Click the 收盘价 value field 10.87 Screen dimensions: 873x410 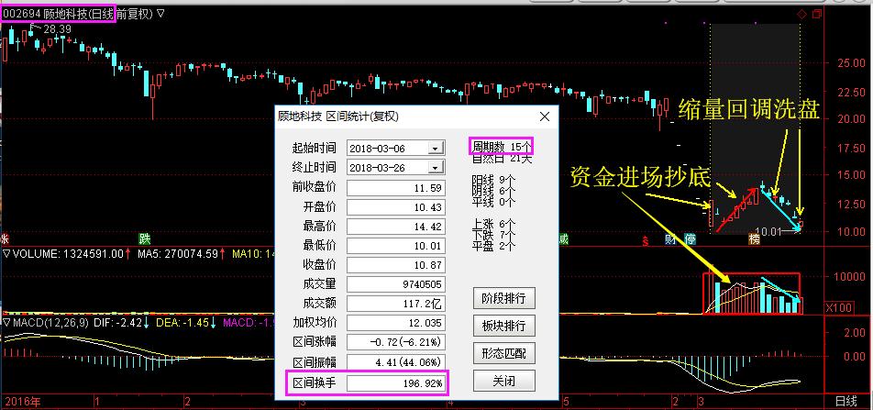pyautogui.click(x=396, y=265)
